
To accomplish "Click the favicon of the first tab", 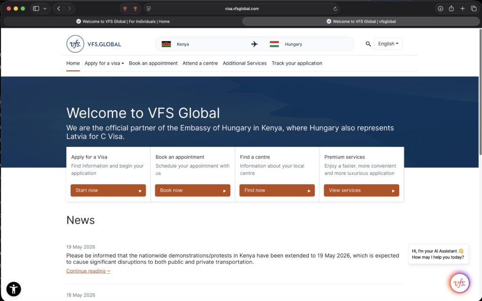I will tap(79, 21).
